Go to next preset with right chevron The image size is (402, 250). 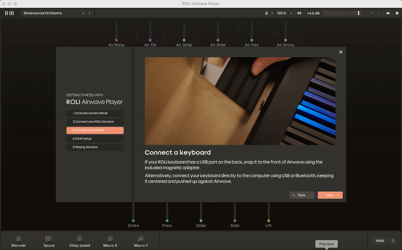pyautogui.click(x=89, y=13)
